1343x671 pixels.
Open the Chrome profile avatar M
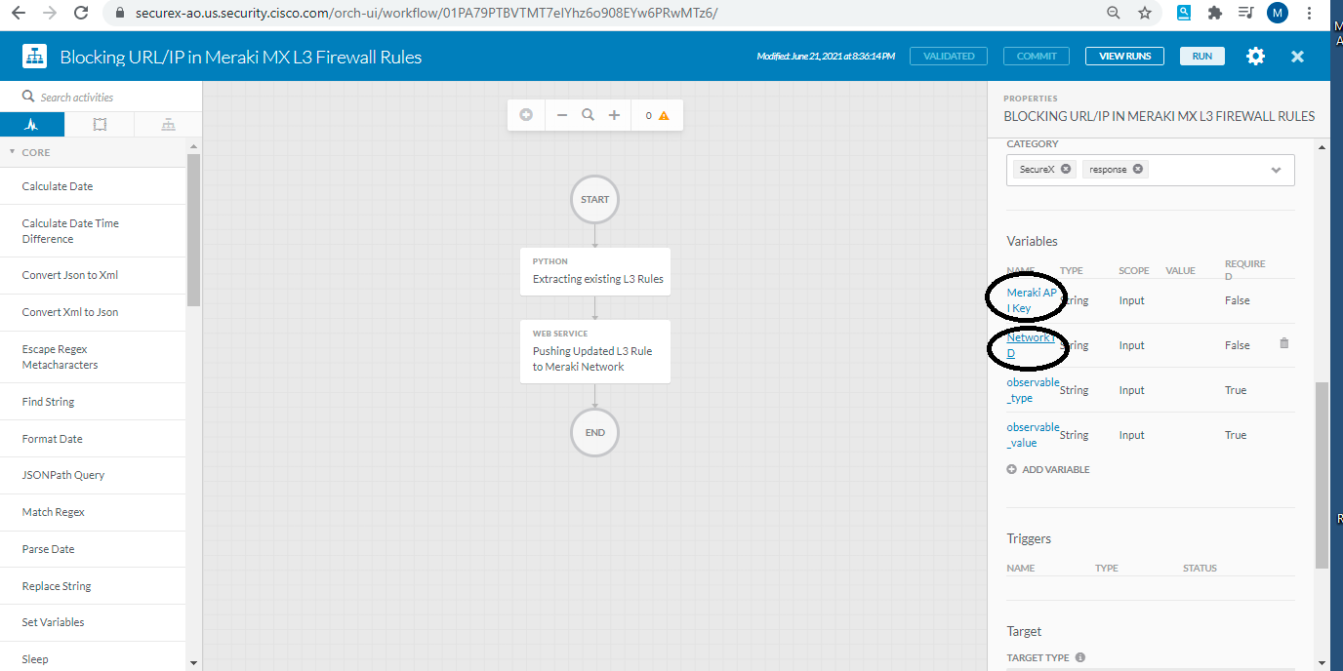1278,13
